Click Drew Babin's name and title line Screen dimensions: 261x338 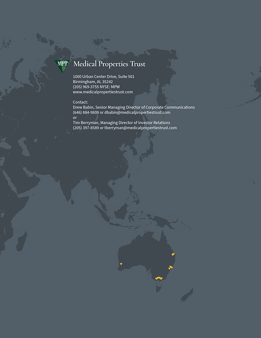coord(134,107)
